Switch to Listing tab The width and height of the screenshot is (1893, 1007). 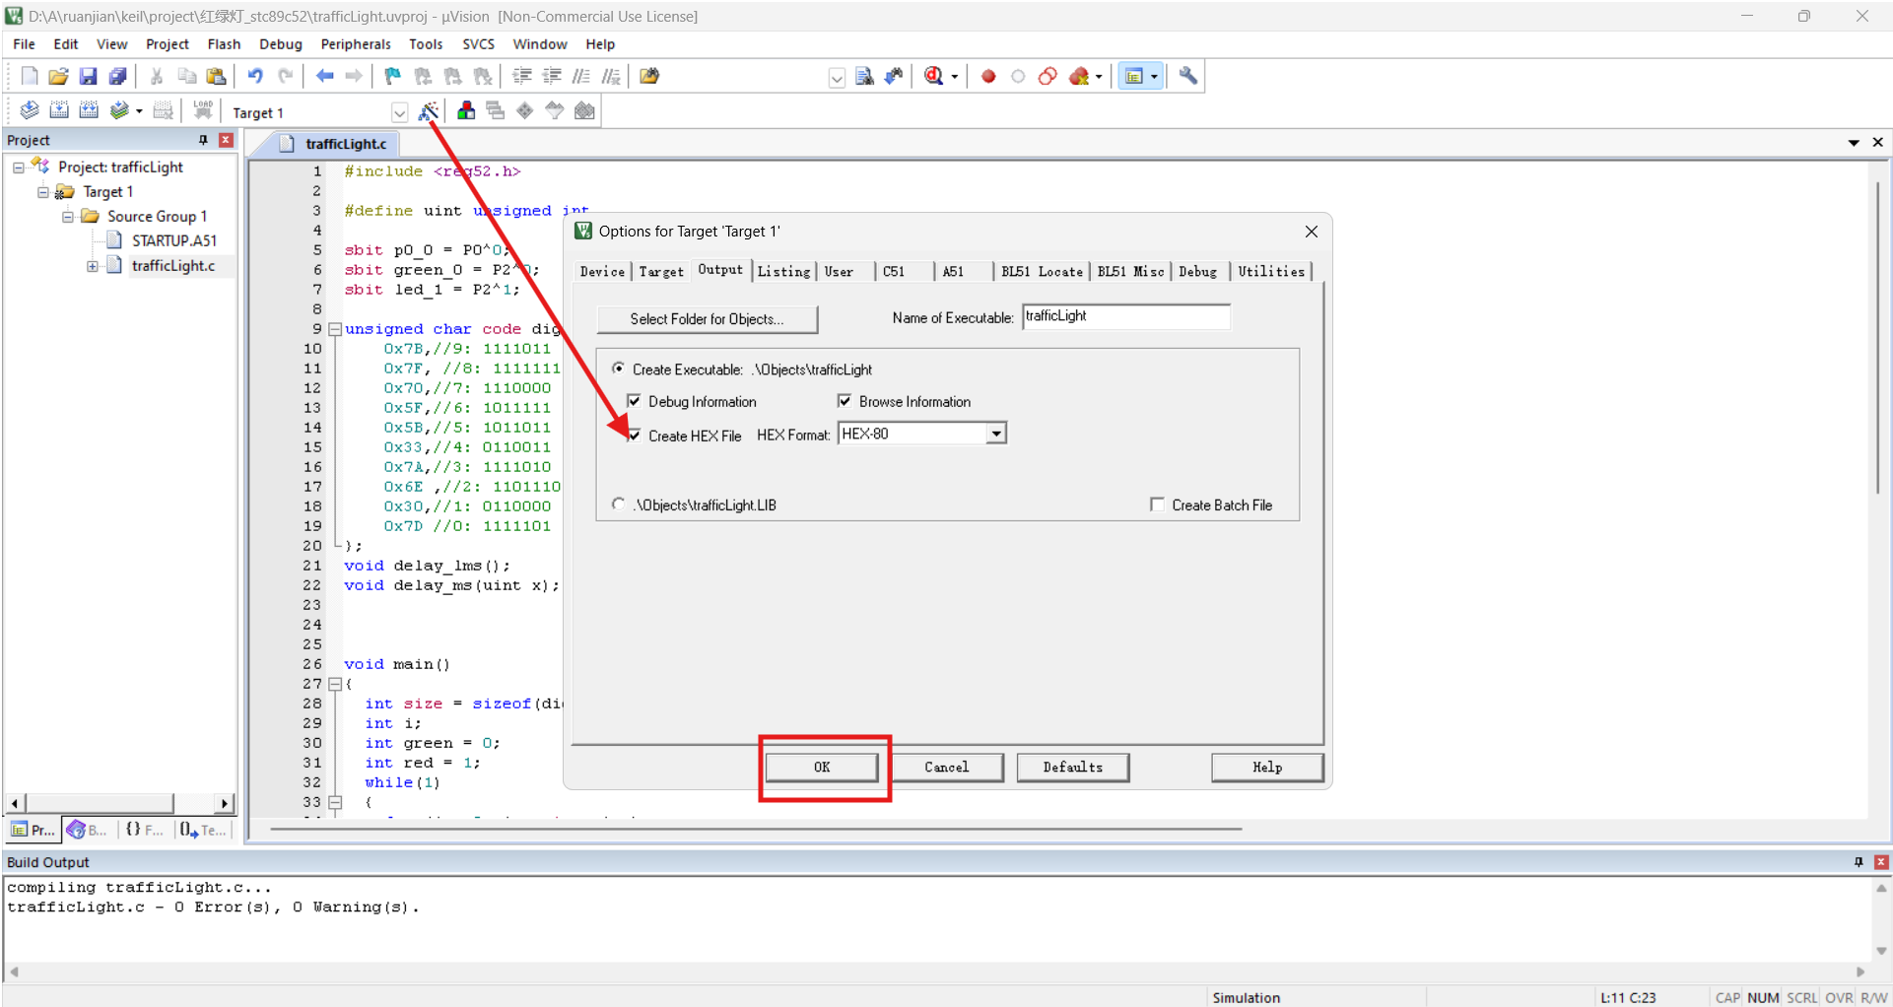pyautogui.click(x=783, y=272)
